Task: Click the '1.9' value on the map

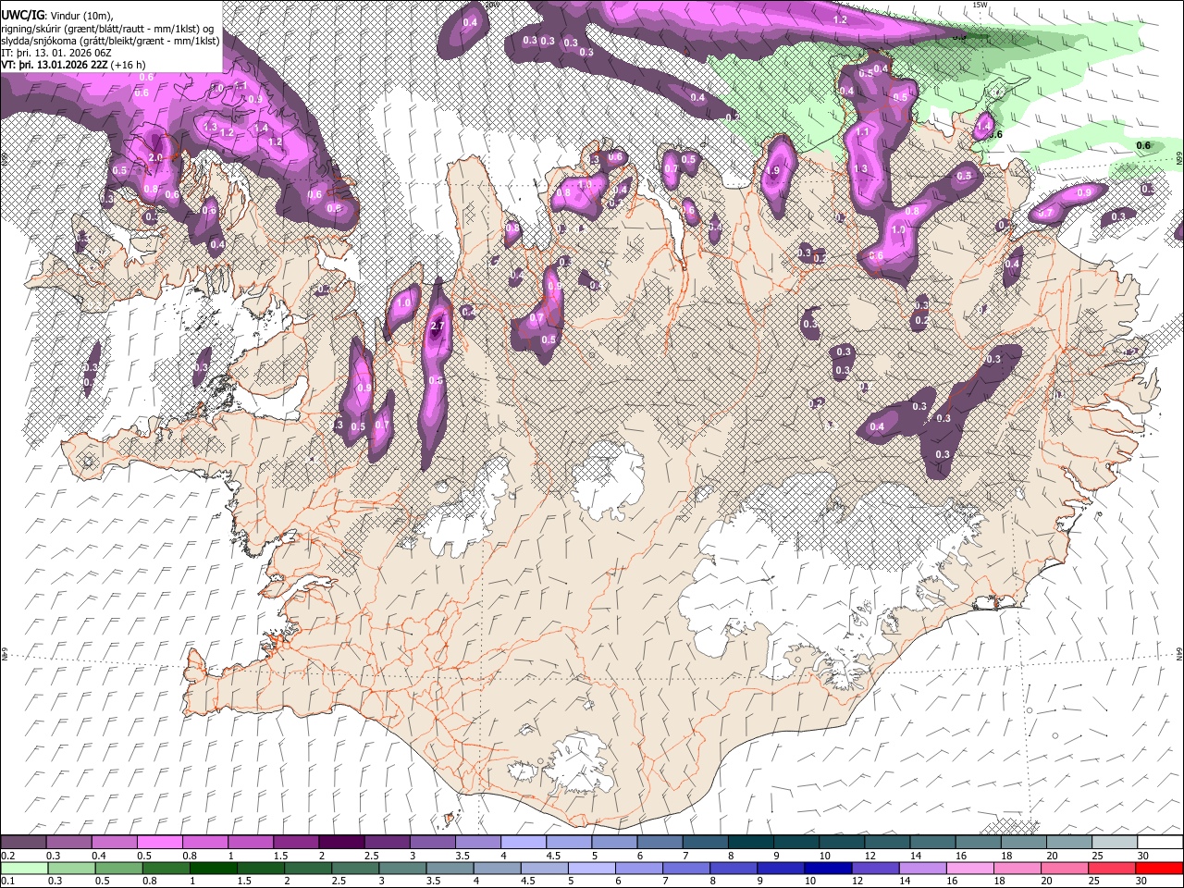Action: (773, 170)
